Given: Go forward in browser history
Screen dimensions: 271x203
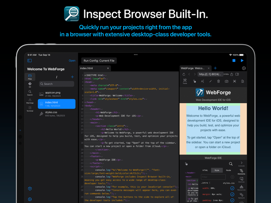Looking at the screenshot, I should [x=195, y=74].
